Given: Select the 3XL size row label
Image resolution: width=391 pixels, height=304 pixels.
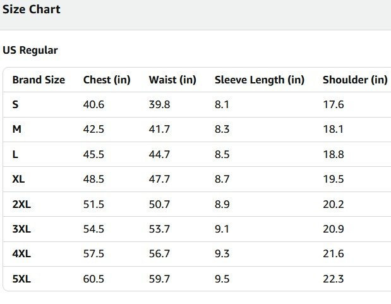Looking at the screenshot, I should point(21,229).
